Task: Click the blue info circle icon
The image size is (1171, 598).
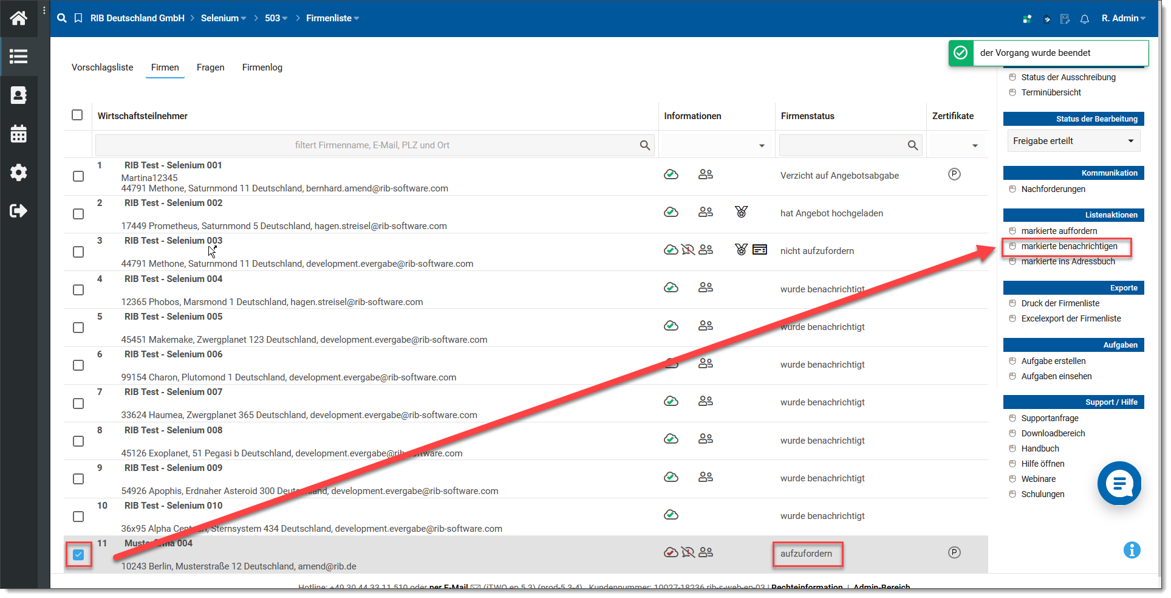Action: (x=1132, y=550)
